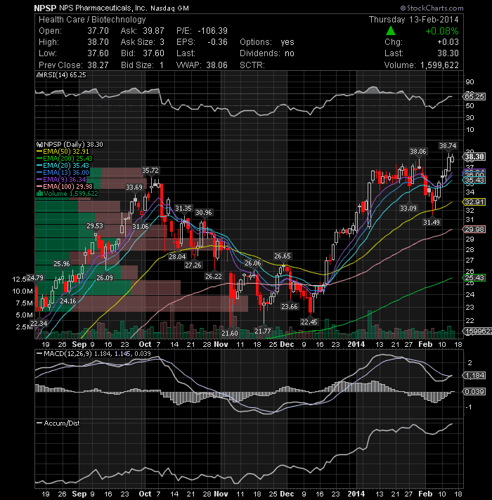Click the VWAP value 38.06

[216, 65]
